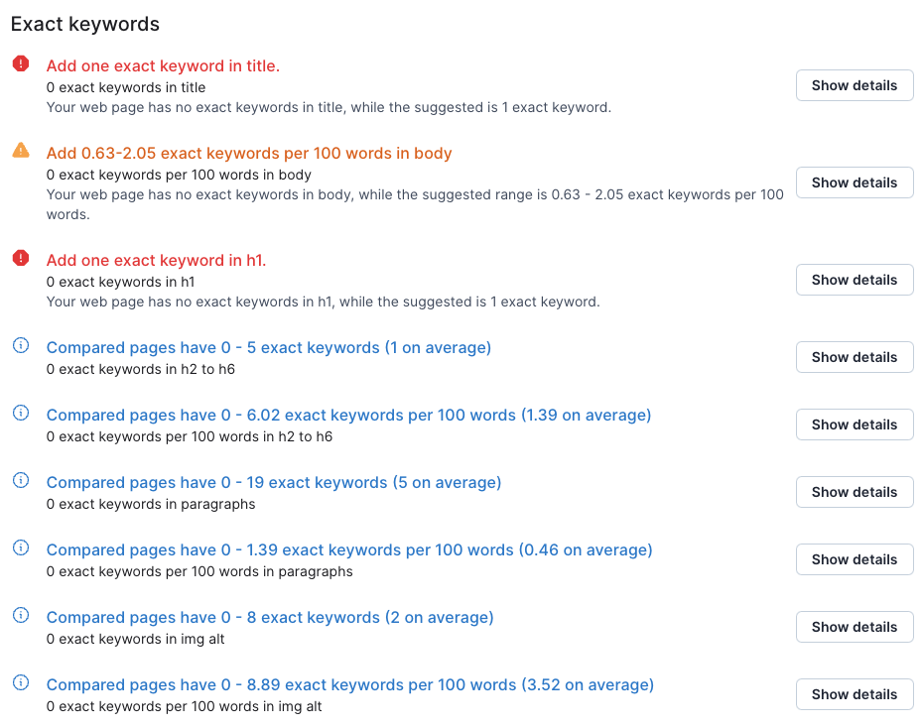Click Show details for img alt keywords
The height and width of the screenshot is (728, 923).
tap(854, 627)
